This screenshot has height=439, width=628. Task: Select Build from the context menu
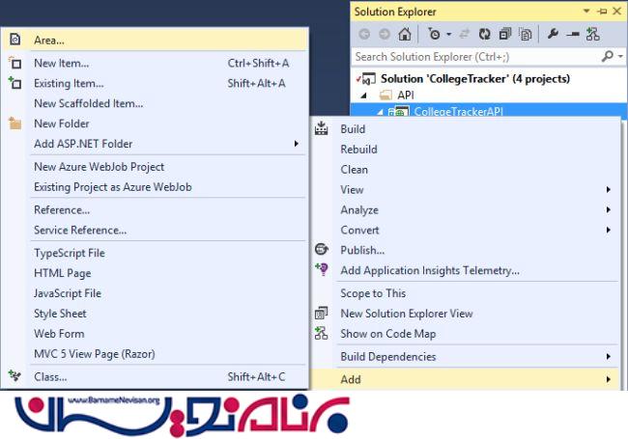pyautogui.click(x=353, y=129)
